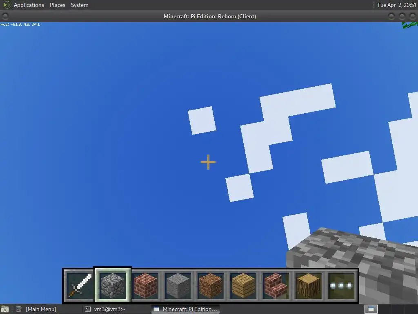This screenshot has width=418, height=314.
Task: Select the dirt block hotbar slot
Action: click(211, 286)
